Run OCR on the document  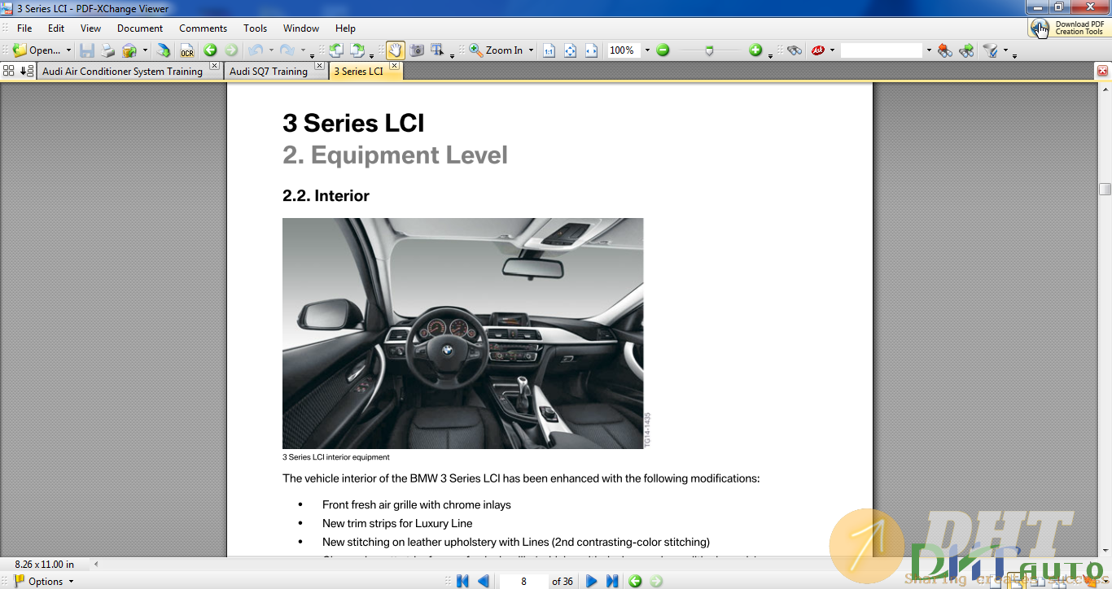pos(186,50)
